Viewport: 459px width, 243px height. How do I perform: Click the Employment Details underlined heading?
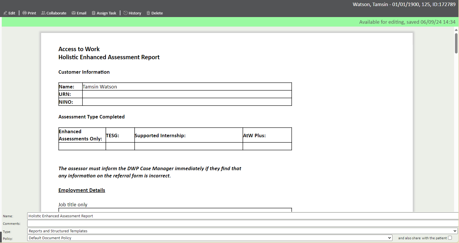[82, 190]
